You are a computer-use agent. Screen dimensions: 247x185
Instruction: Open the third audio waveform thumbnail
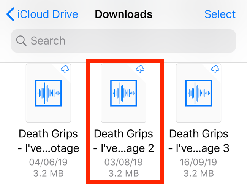coord(199,93)
